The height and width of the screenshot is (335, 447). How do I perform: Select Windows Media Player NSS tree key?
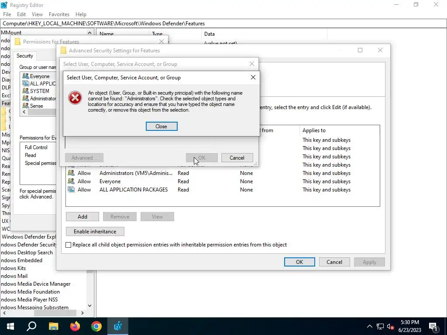(x=29, y=299)
